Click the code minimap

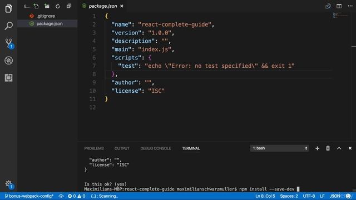click(x=340, y=15)
